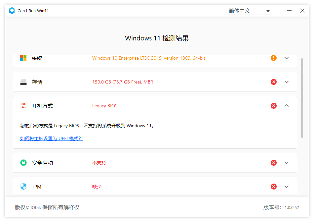This screenshot has width=314, height=222.
Task: Click the red error icon in 开机方式 row
Action: (x=274, y=106)
